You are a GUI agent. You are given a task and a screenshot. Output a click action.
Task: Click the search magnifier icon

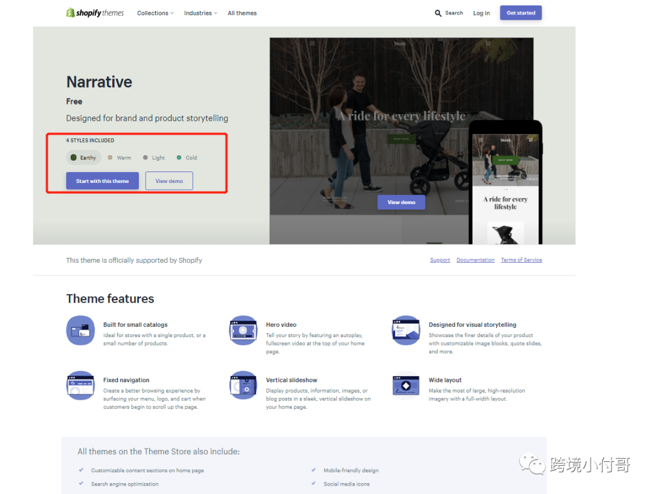(438, 13)
